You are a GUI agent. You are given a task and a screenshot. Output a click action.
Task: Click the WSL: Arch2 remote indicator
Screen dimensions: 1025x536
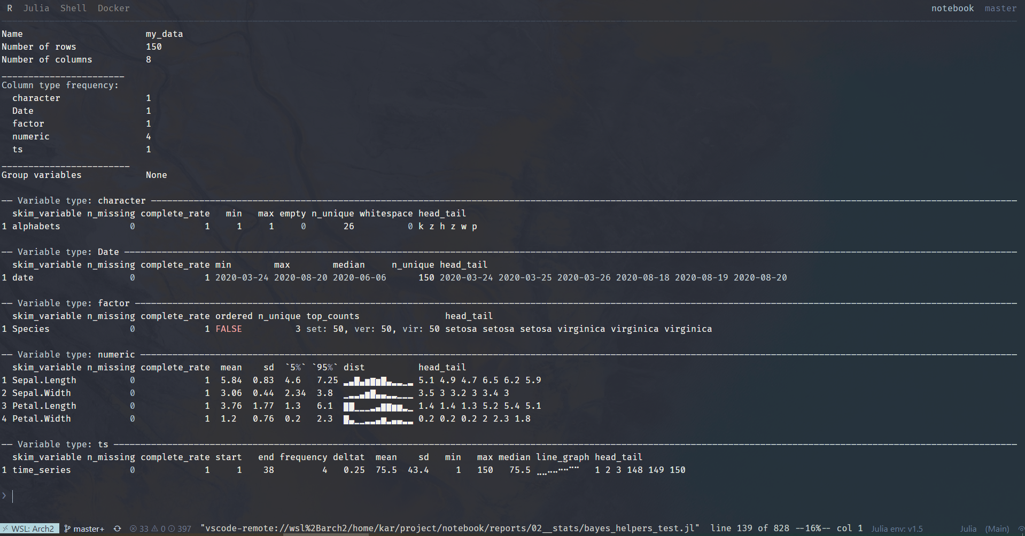tap(29, 529)
